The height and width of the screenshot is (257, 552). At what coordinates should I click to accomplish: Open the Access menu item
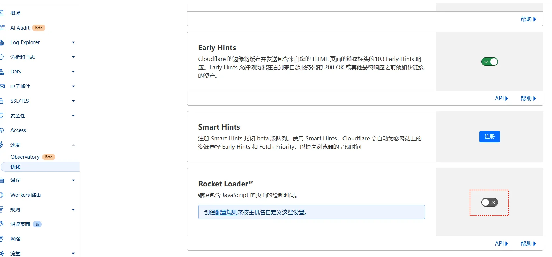pos(18,130)
